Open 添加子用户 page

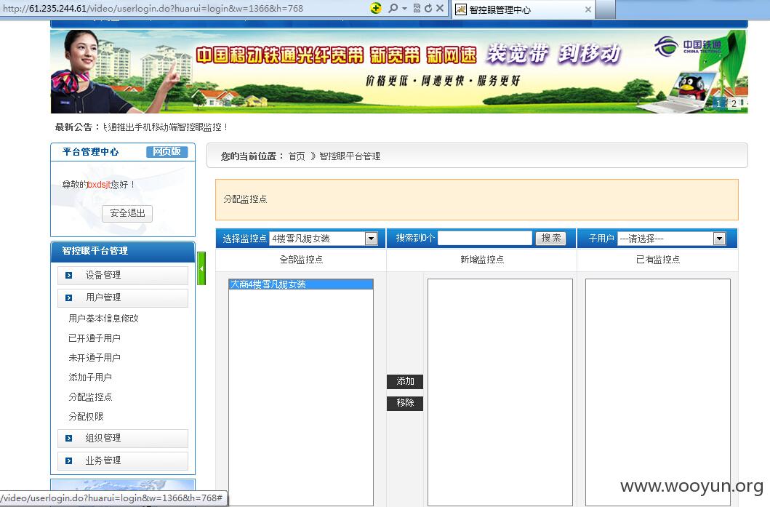(x=90, y=378)
